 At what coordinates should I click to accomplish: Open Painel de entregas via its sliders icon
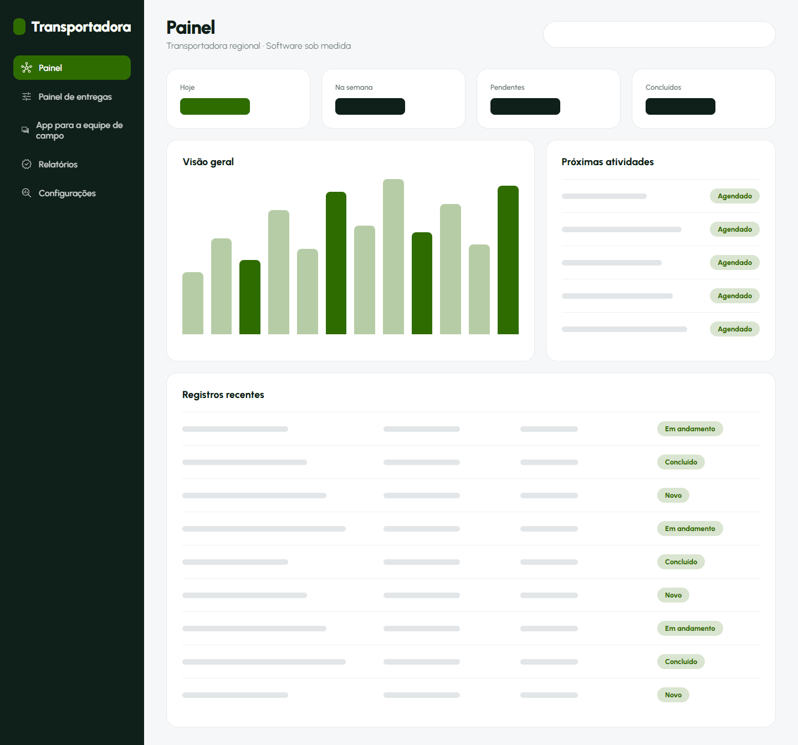[x=27, y=96]
